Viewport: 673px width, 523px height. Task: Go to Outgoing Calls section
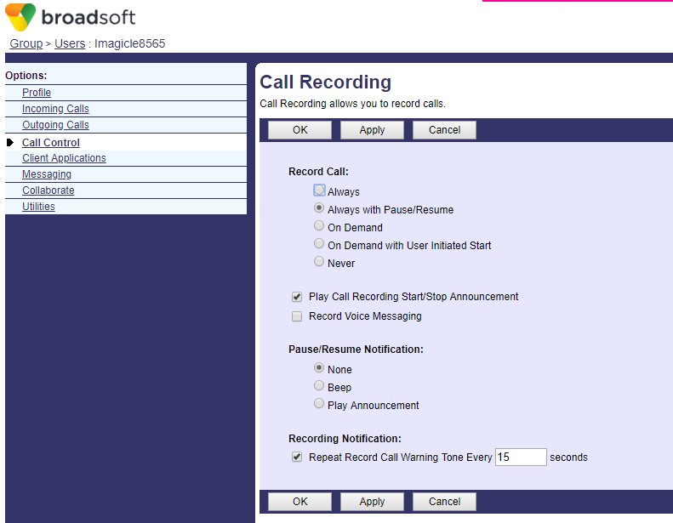click(x=55, y=125)
